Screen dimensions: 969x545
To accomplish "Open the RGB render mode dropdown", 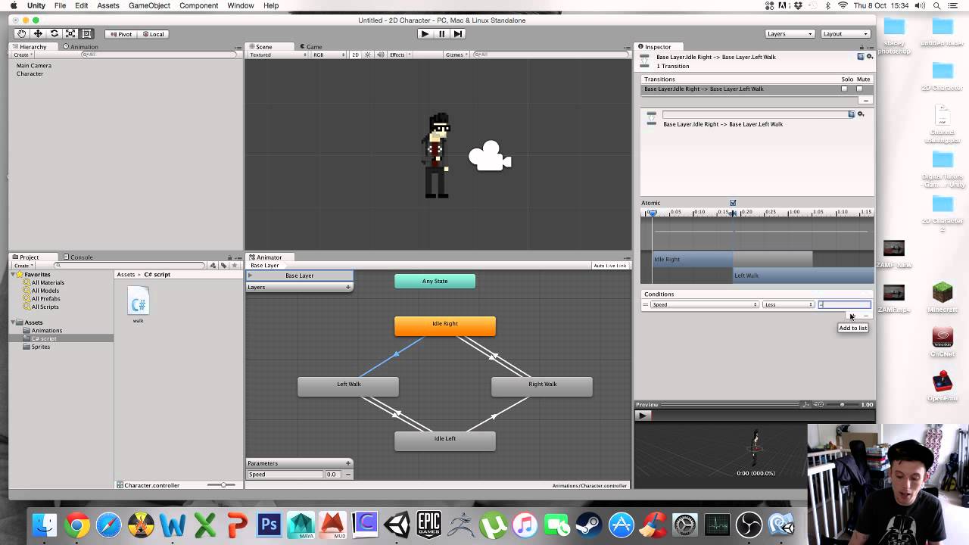I will tap(329, 55).
